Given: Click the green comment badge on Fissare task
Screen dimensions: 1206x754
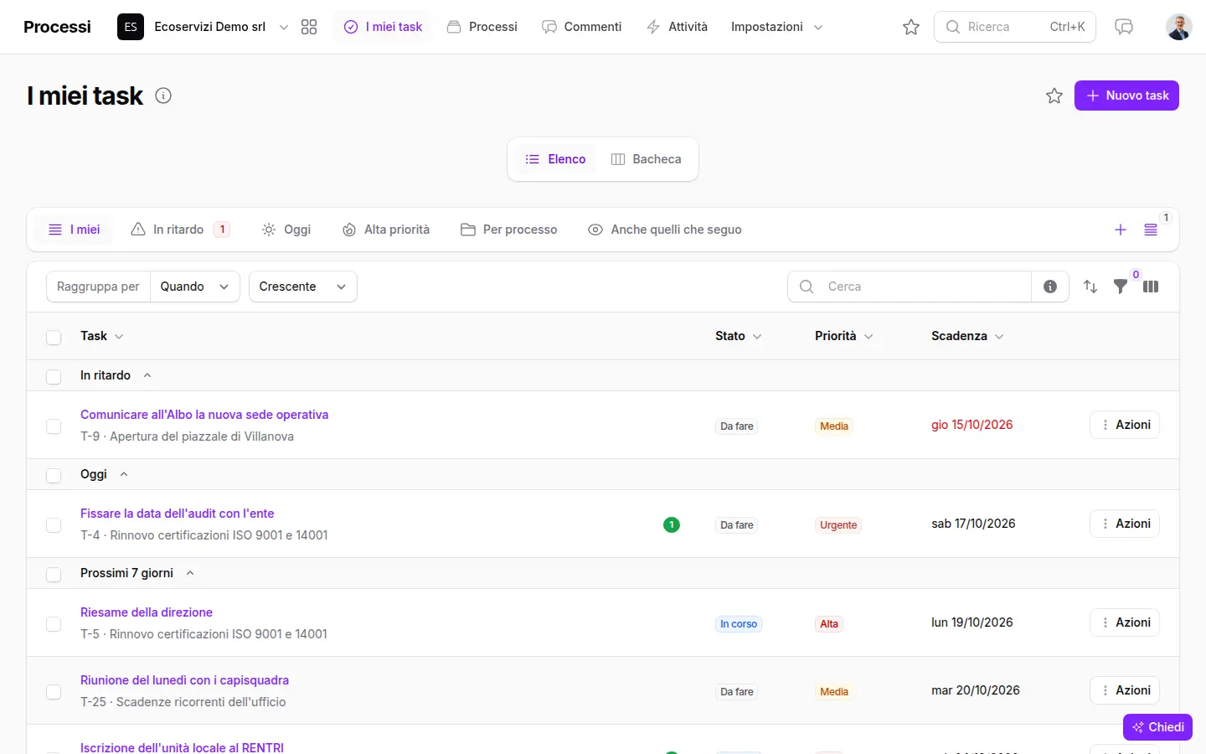Looking at the screenshot, I should [672, 524].
